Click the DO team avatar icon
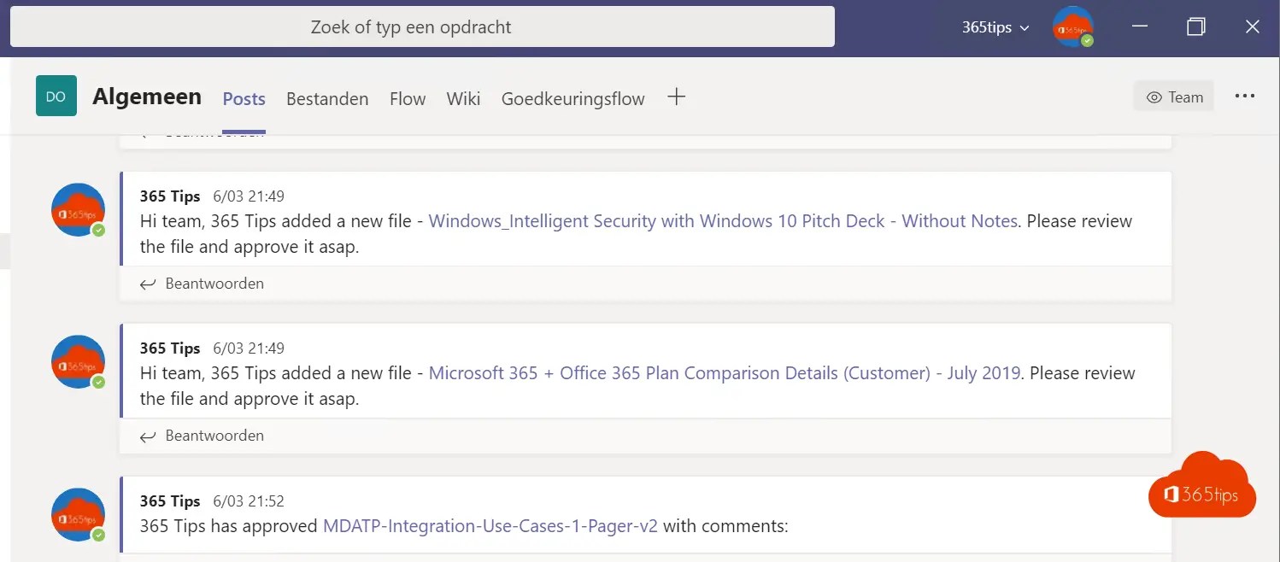The width and height of the screenshot is (1280, 562). coord(56,97)
